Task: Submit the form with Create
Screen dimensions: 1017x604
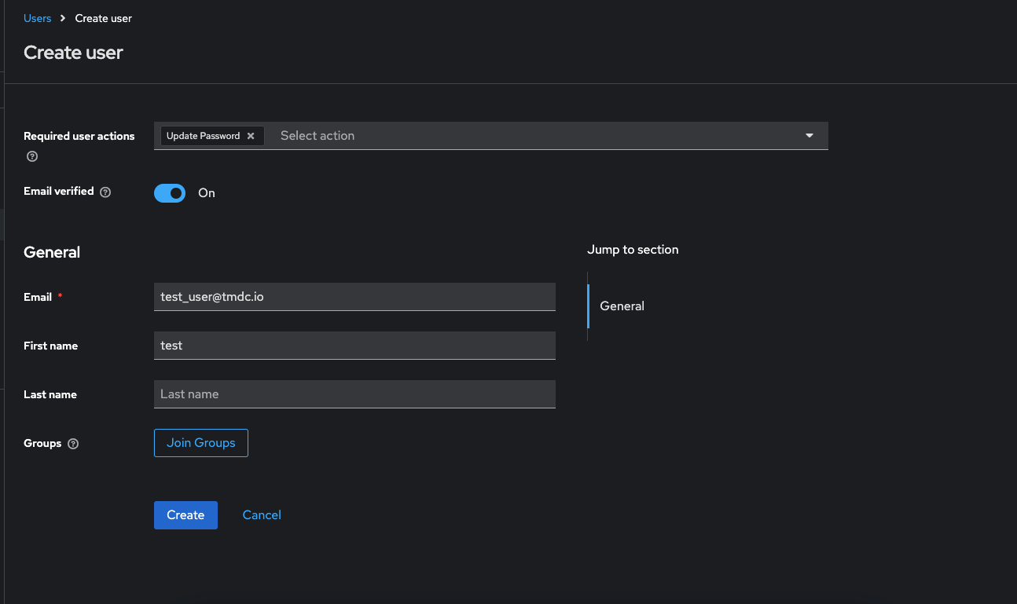Action: pyautogui.click(x=185, y=515)
